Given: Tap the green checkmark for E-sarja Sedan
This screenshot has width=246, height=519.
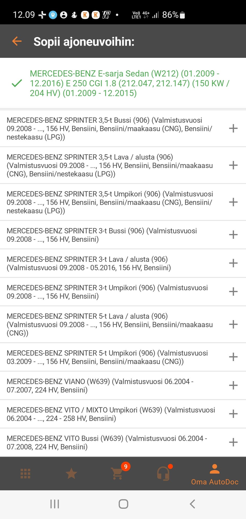Looking at the screenshot, I should 17,83.
